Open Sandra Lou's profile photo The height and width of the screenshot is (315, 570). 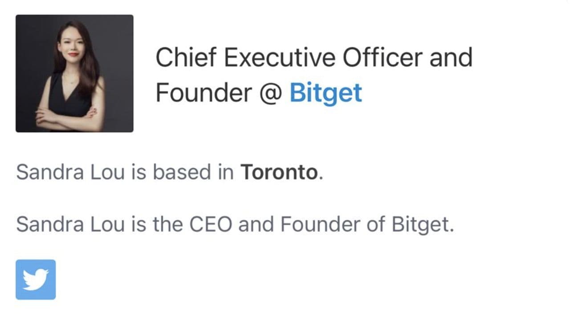coord(74,73)
